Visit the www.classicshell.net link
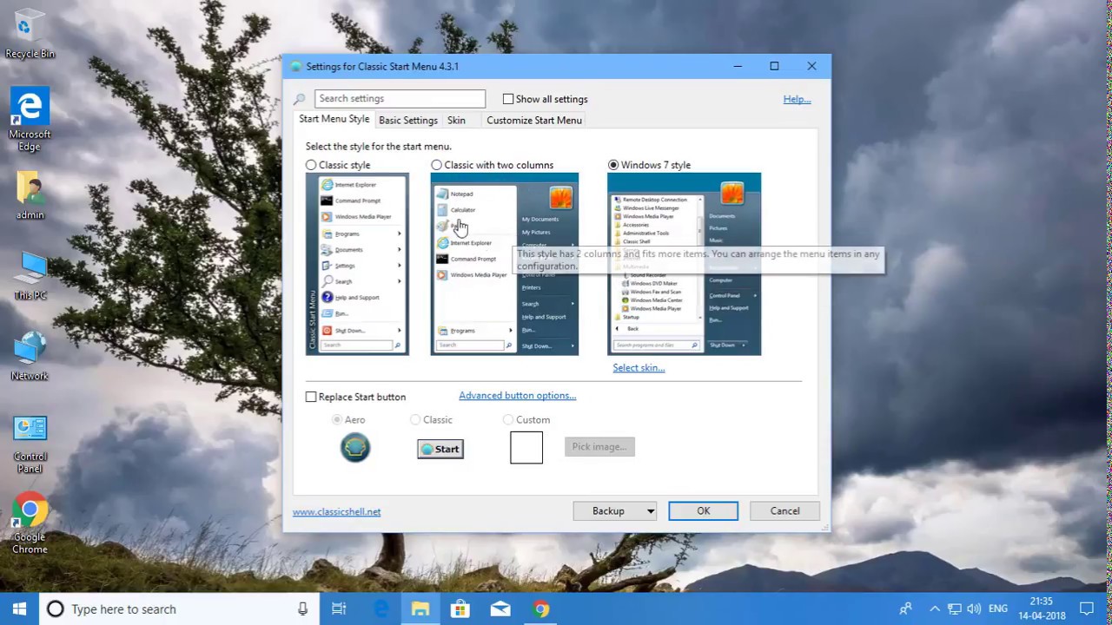1112x625 pixels. pyautogui.click(x=336, y=512)
